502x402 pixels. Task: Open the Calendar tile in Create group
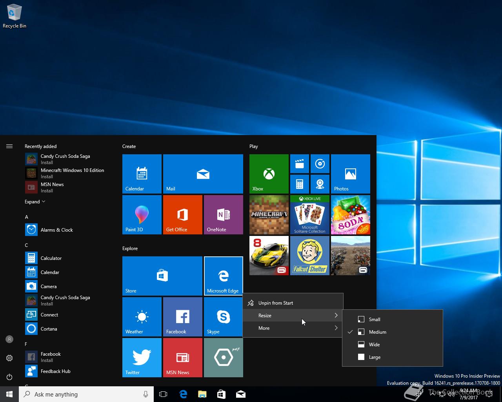point(142,174)
